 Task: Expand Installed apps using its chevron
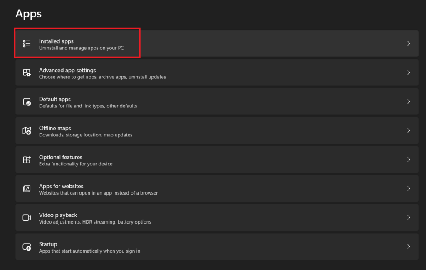pos(409,44)
